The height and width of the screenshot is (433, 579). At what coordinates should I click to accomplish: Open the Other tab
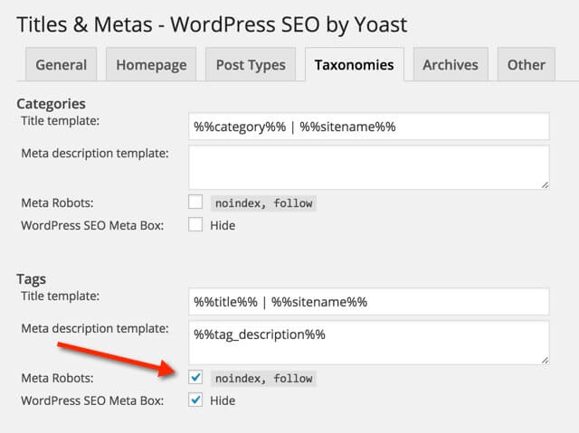pyautogui.click(x=527, y=64)
